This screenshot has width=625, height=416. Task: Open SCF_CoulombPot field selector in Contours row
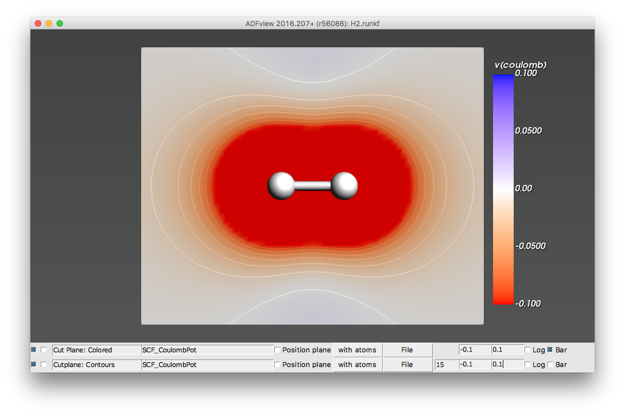tap(207, 364)
